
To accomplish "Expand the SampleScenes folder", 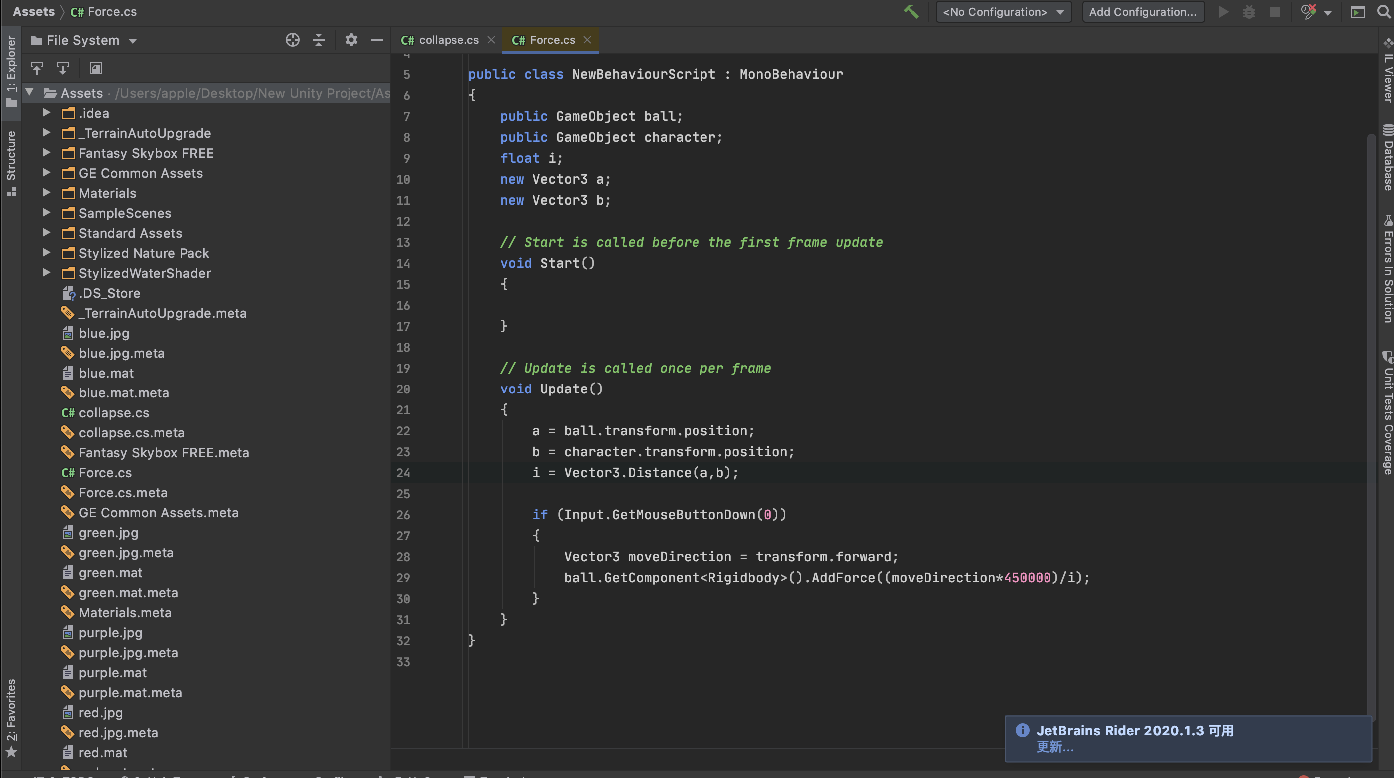I will (x=46, y=213).
